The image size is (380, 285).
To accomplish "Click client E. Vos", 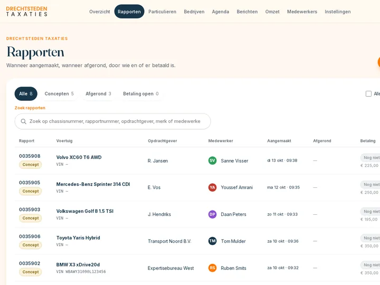I will (x=154, y=187).
